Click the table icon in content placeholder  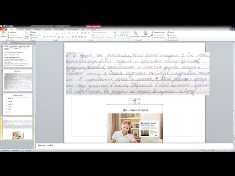tap(130, 99)
